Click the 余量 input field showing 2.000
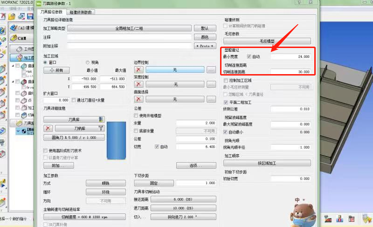This screenshot has height=227, width=373. (196, 123)
